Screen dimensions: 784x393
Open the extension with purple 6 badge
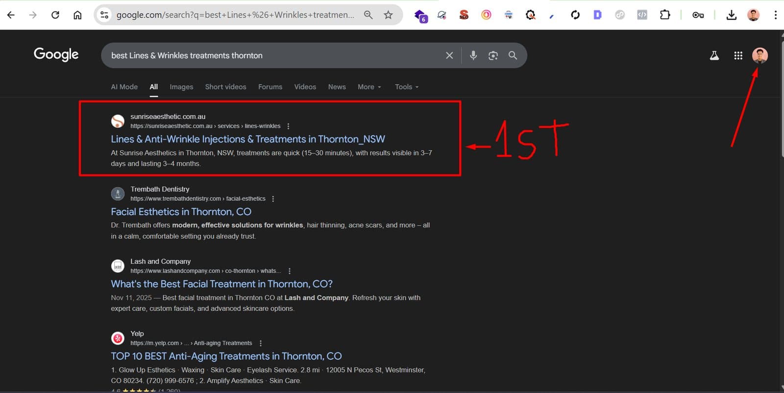click(x=420, y=16)
